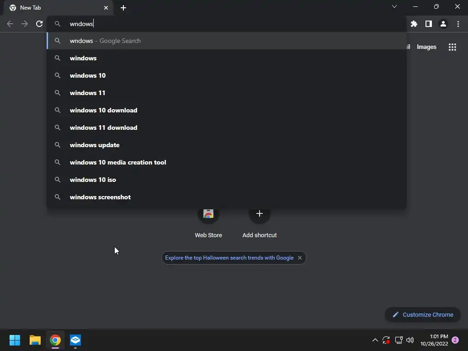Image resolution: width=468 pixels, height=351 pixels.
Task: Show hidden system tray icons
Action: [x=375, y=340]
